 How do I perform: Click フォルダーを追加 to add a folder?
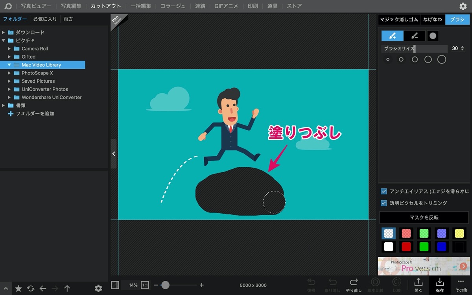pos(31,114)
